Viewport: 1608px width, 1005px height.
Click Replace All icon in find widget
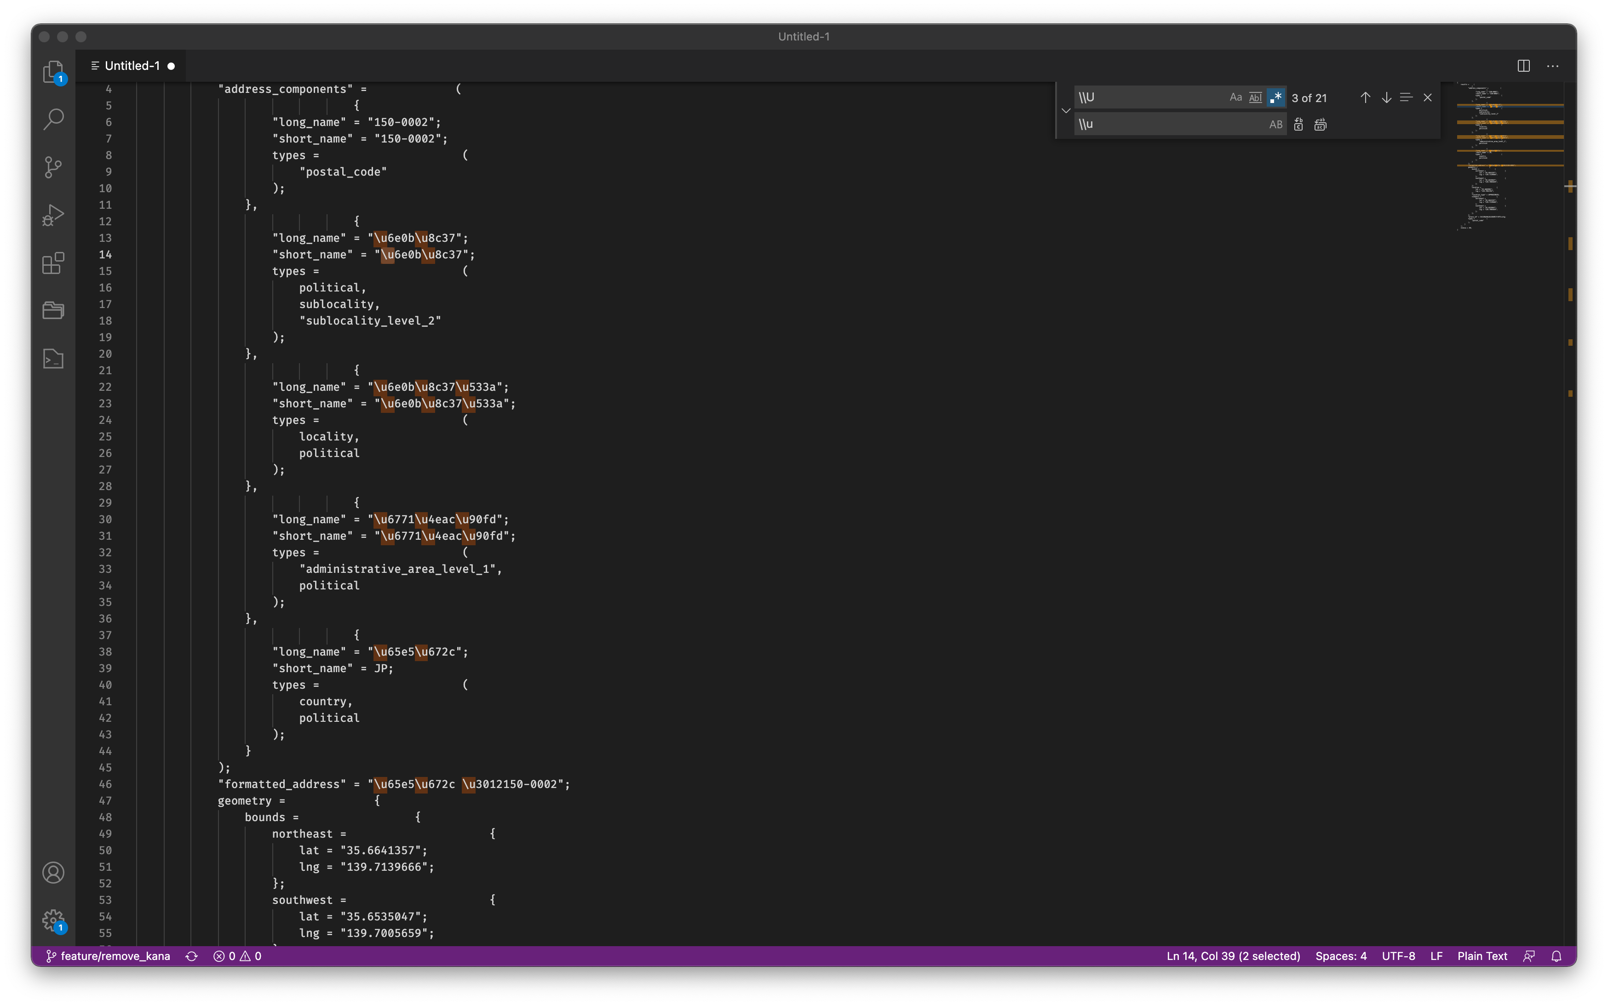(x=1320, y=124)
